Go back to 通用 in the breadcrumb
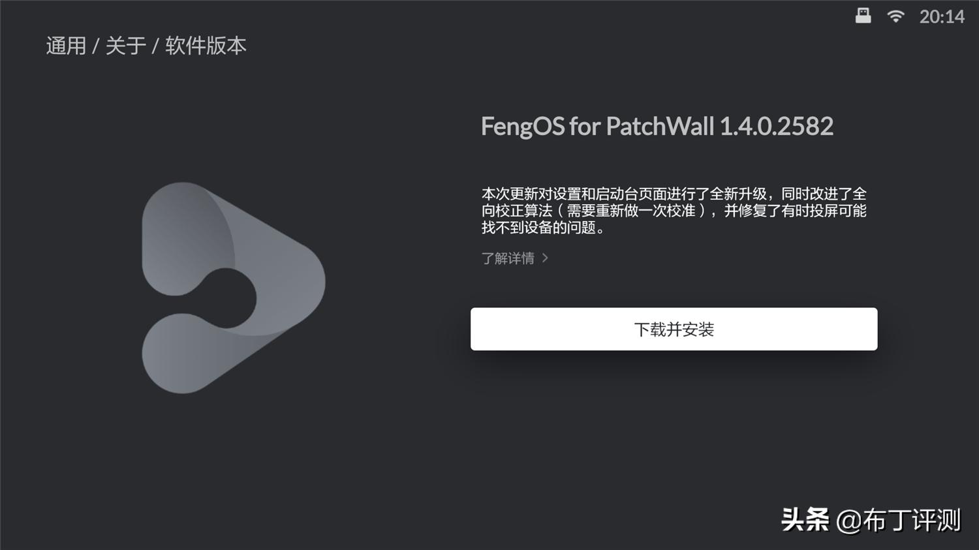The image size is (979, 550). (66, 46)
